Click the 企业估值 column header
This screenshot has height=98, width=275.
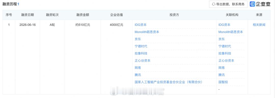point(116,15)
